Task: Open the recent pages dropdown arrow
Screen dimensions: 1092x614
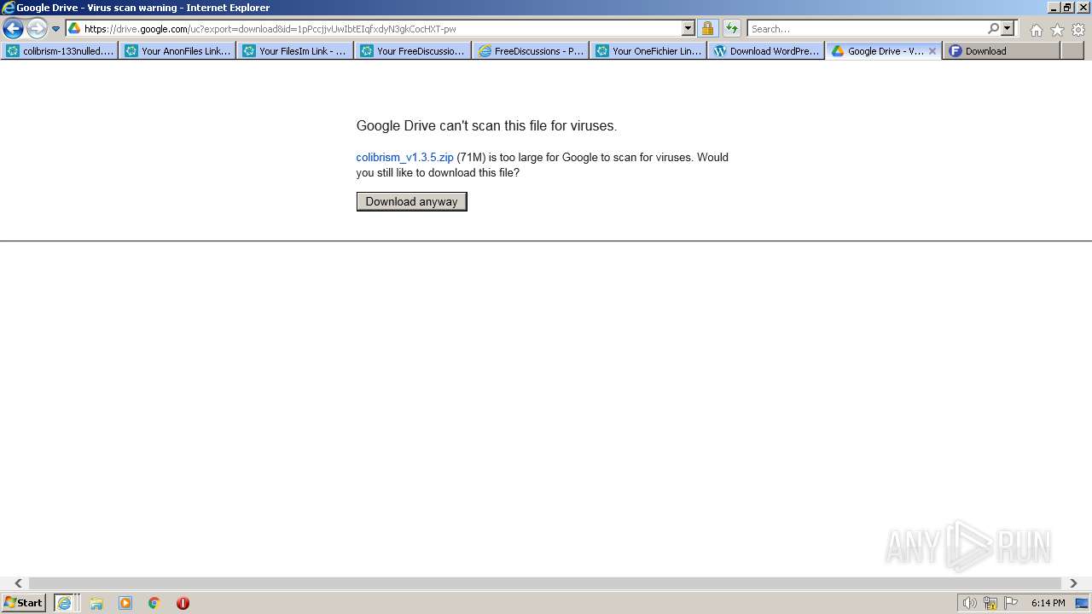Action: [x=56, y=29]
